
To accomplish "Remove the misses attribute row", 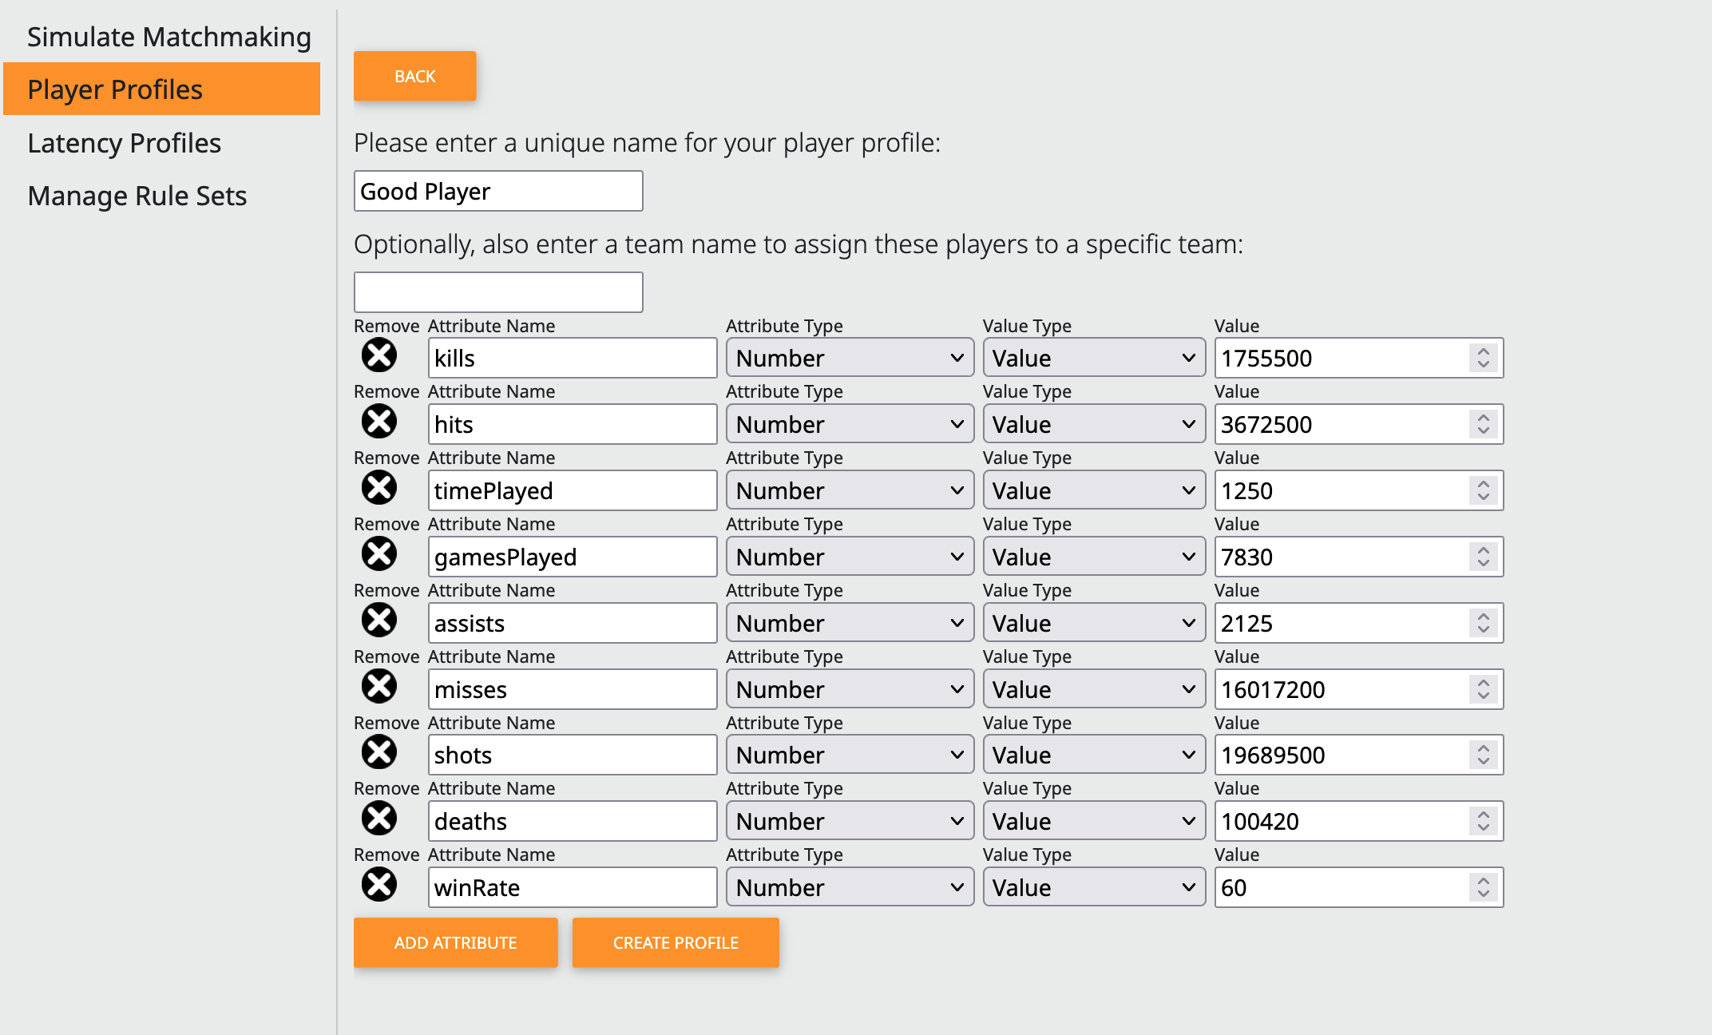I will (378, 687).
